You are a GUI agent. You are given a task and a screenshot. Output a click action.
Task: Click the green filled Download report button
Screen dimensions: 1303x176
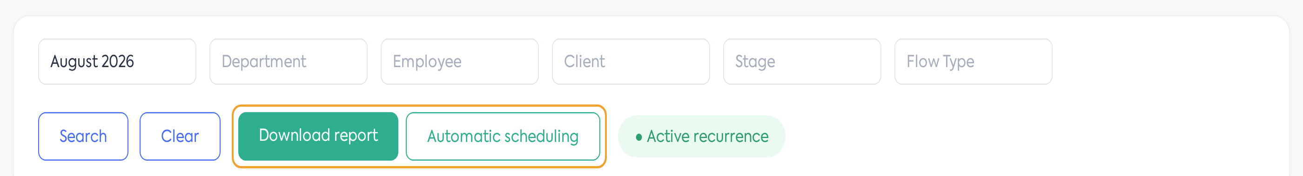tap(318, 136)
